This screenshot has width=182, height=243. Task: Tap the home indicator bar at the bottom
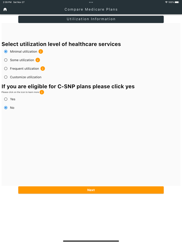click(x=91, y=241)
